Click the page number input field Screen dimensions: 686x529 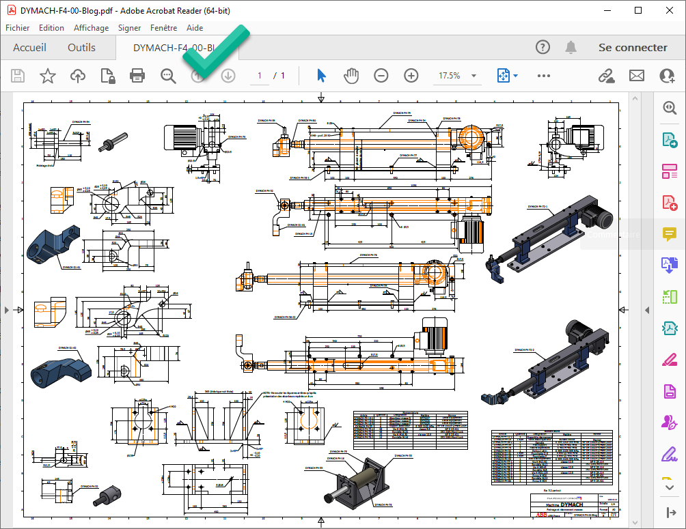pos(260,76)
